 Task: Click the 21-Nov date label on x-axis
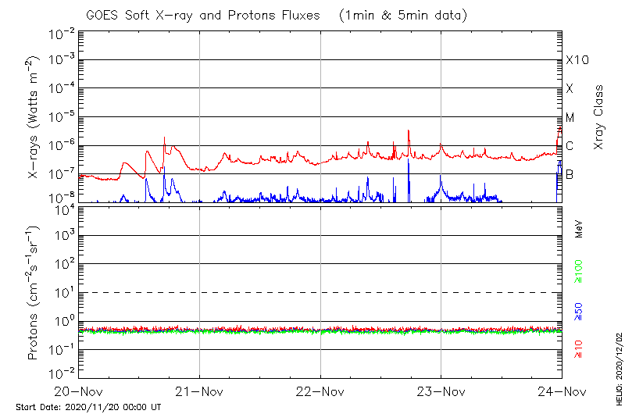pos(200,391)
